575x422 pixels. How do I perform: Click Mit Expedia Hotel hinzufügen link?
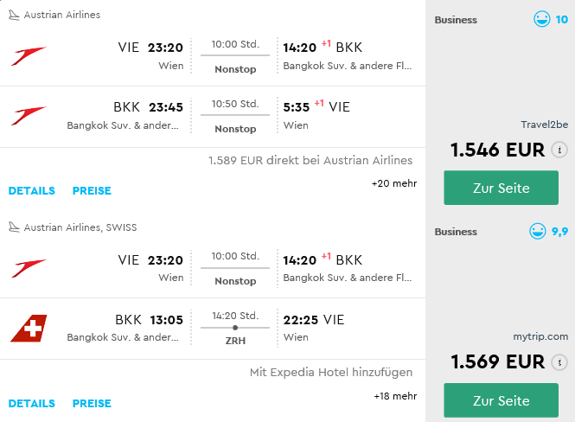pos(331,372)
